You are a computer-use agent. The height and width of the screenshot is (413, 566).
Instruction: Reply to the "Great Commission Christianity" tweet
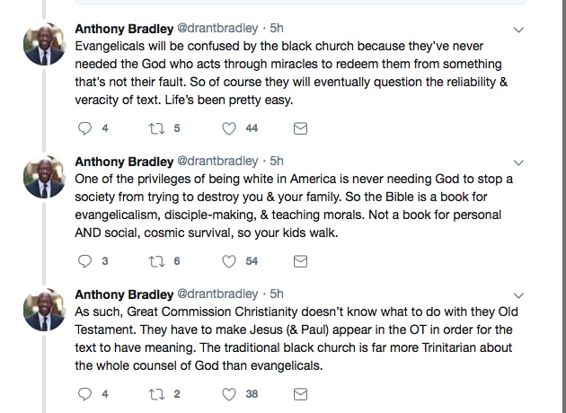click(x=86, y=393)
